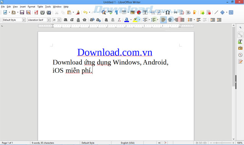Adjust the zoom slider in status bar
This screenshot has width=244, height=145.
tap(222, 143)
